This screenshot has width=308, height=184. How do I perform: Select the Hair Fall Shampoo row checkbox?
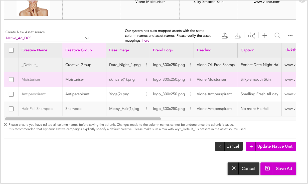click(11, 109)
